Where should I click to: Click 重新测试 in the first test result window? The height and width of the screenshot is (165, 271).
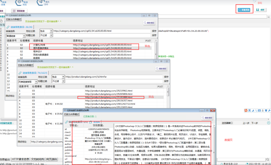pos(149,23)
